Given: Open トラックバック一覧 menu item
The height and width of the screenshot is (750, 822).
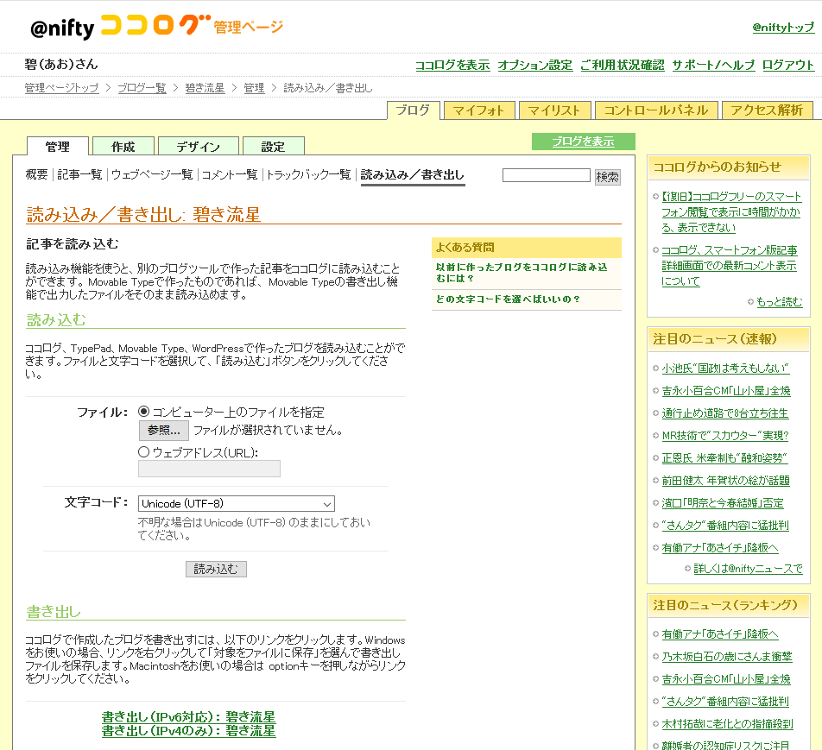Looking at the screenshot, I should tap(308, 174).
